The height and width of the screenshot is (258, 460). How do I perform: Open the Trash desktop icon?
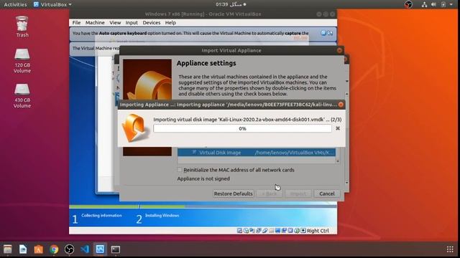pyautogui.click(x=22, y=27)
